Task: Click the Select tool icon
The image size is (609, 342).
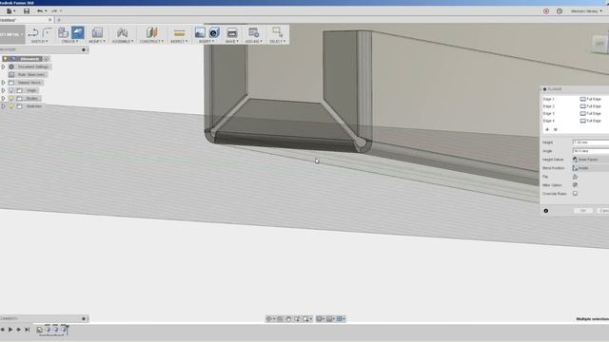Action: [277, 32]
